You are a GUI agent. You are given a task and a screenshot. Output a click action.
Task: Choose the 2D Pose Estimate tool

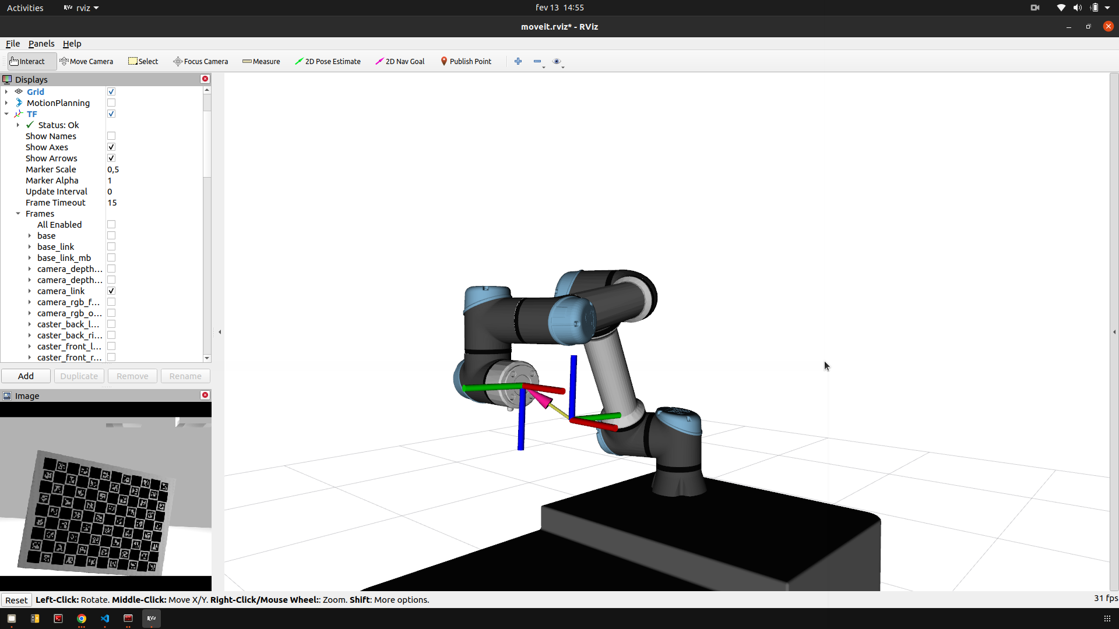tap(328, 61)
